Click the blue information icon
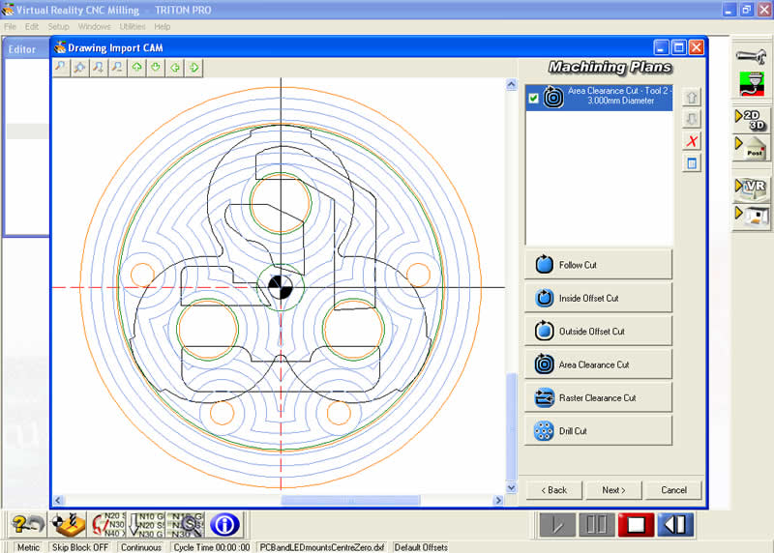The width and height of the screenshot is (774, 553). 224,524
